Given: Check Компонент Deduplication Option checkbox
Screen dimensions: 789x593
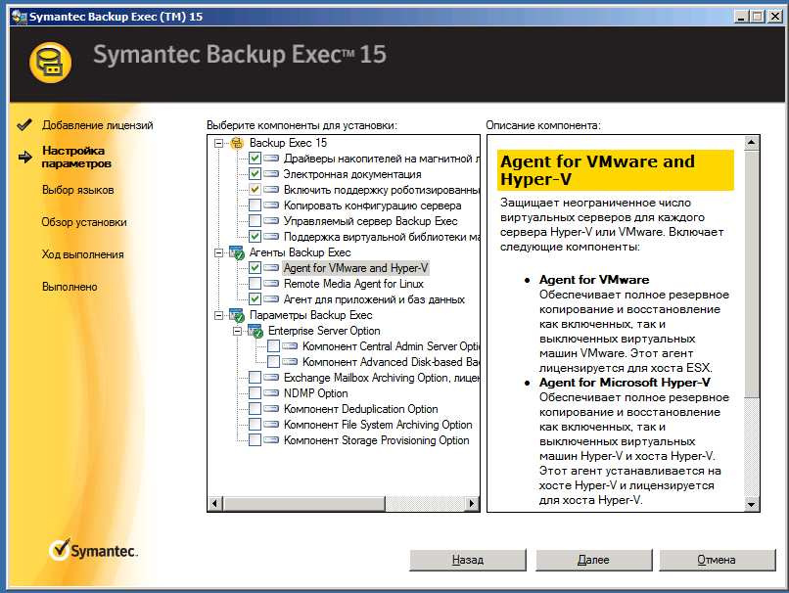Looking at the screenshot, I should coord(255,409).
